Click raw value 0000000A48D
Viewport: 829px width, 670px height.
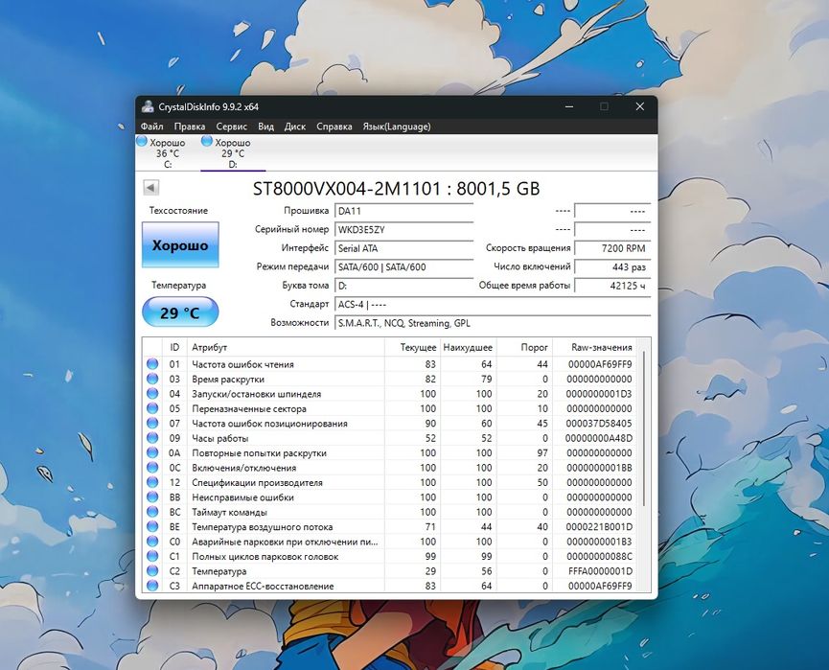click(598, 438)
